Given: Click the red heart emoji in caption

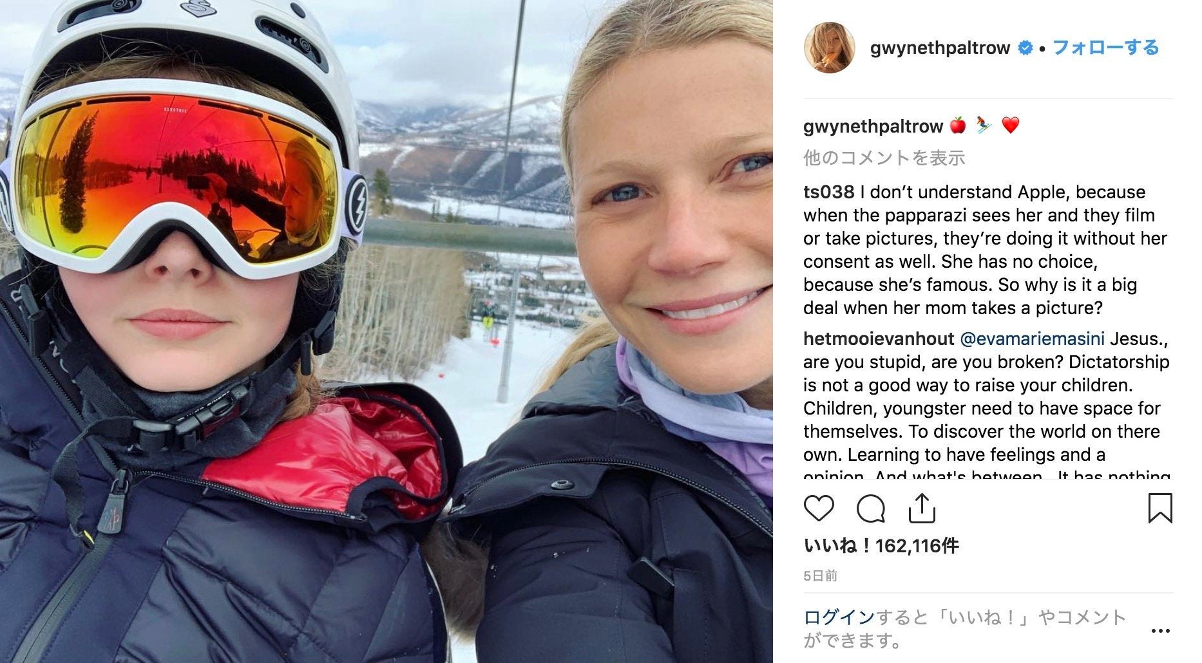Looking at the screenshot, I should click(1011, 125).
